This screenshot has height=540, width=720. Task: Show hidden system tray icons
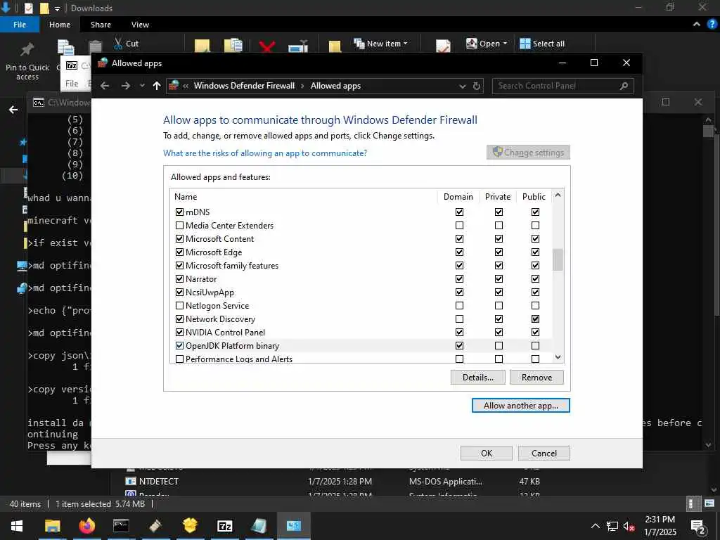595,526
